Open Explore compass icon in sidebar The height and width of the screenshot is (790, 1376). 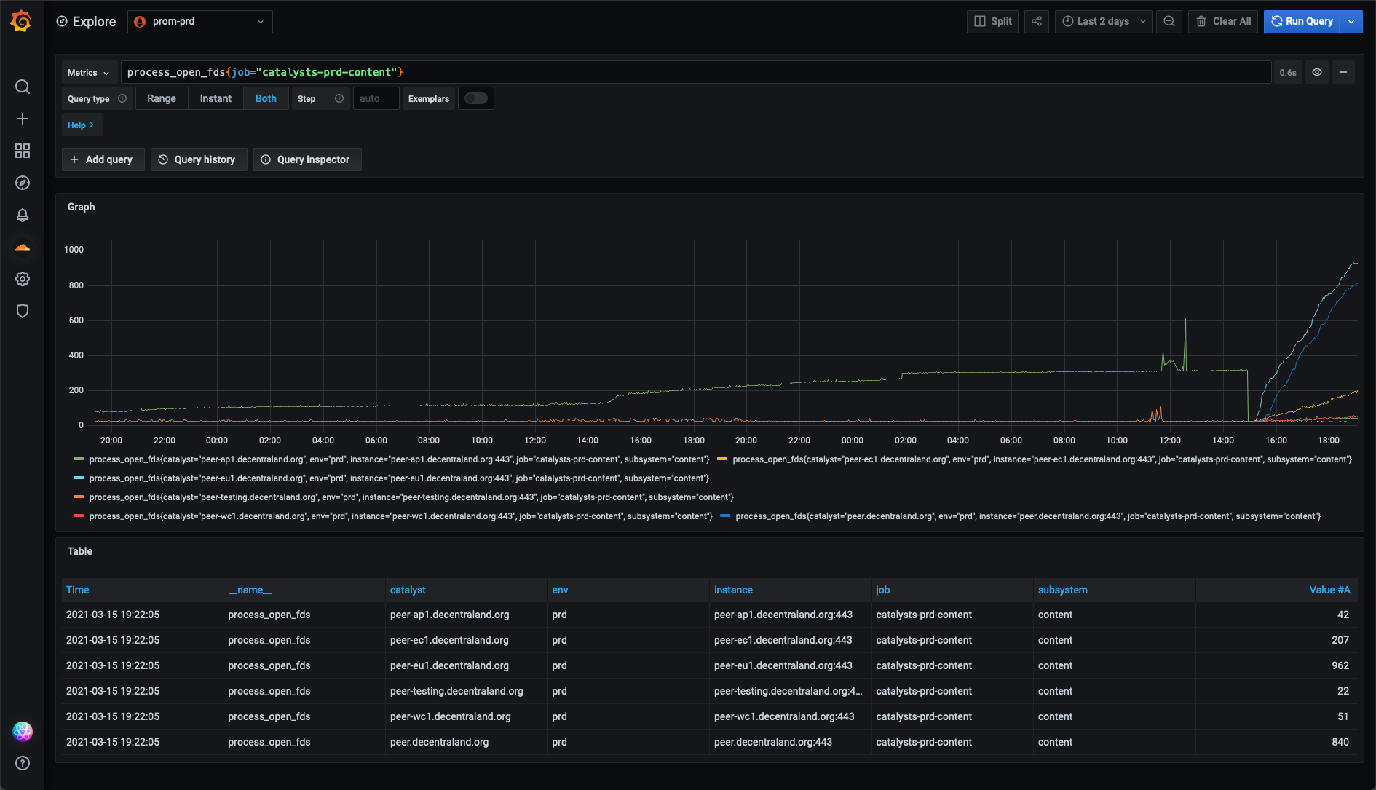(23, 183)
